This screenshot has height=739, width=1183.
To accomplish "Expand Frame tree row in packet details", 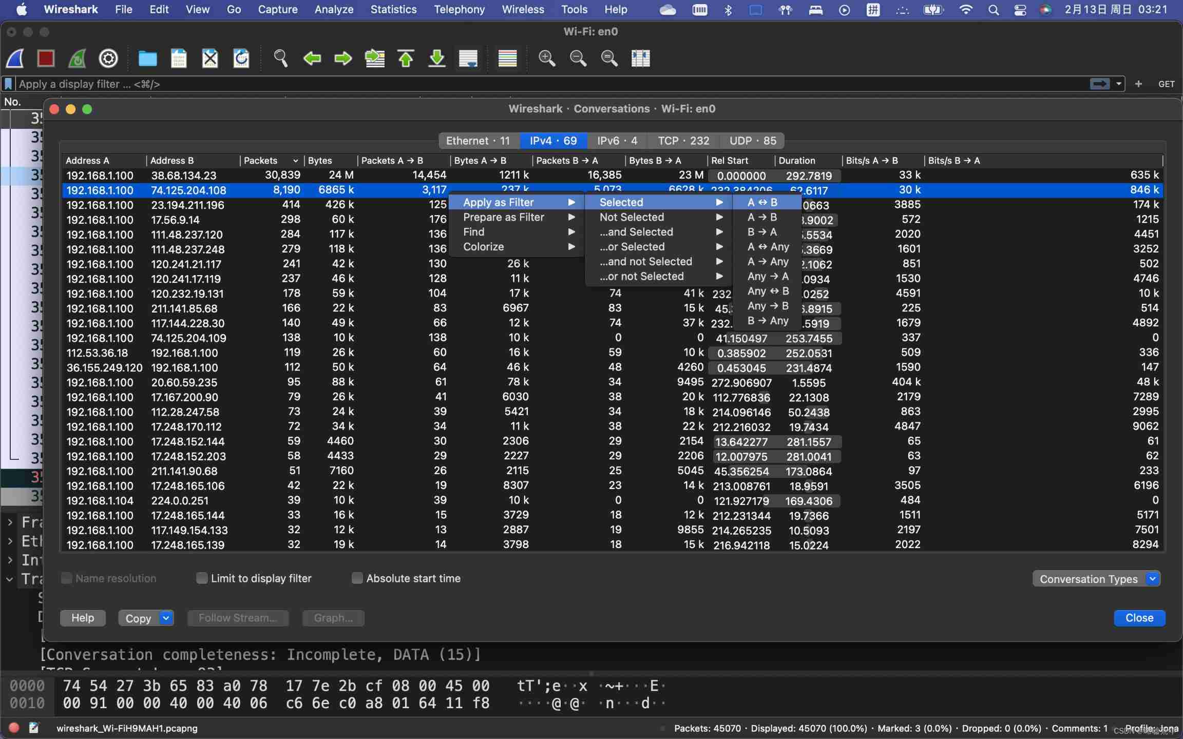I will [10, 522].
